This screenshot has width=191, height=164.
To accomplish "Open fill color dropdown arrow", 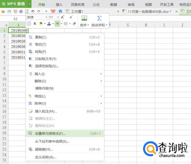I will click(x=45, y=24).
